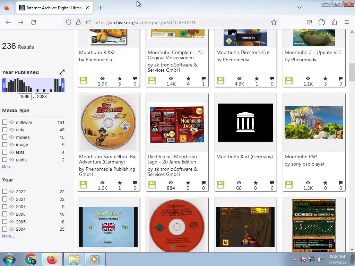The width and height of the screenshot is (355, 266).
Task: Click favorites star on Die Original Moorhuhn Jagd
Action: (x=188, y=183)
